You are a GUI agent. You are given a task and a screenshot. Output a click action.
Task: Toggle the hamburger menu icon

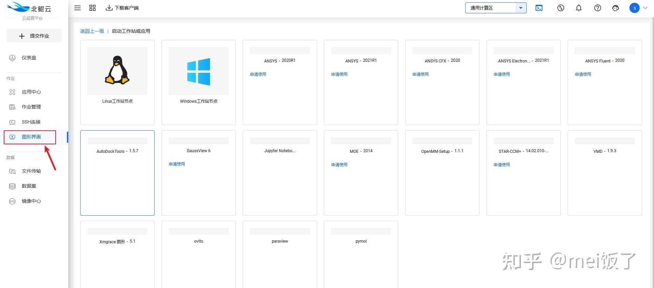coord(77,8)
